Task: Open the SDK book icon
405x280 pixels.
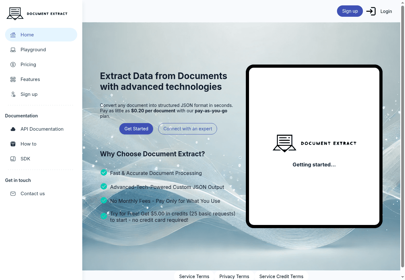Action: pyautogui.click(x=13, y=159)
